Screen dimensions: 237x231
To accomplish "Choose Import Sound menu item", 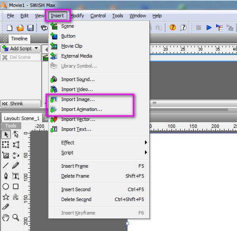I will click(99, 79).
